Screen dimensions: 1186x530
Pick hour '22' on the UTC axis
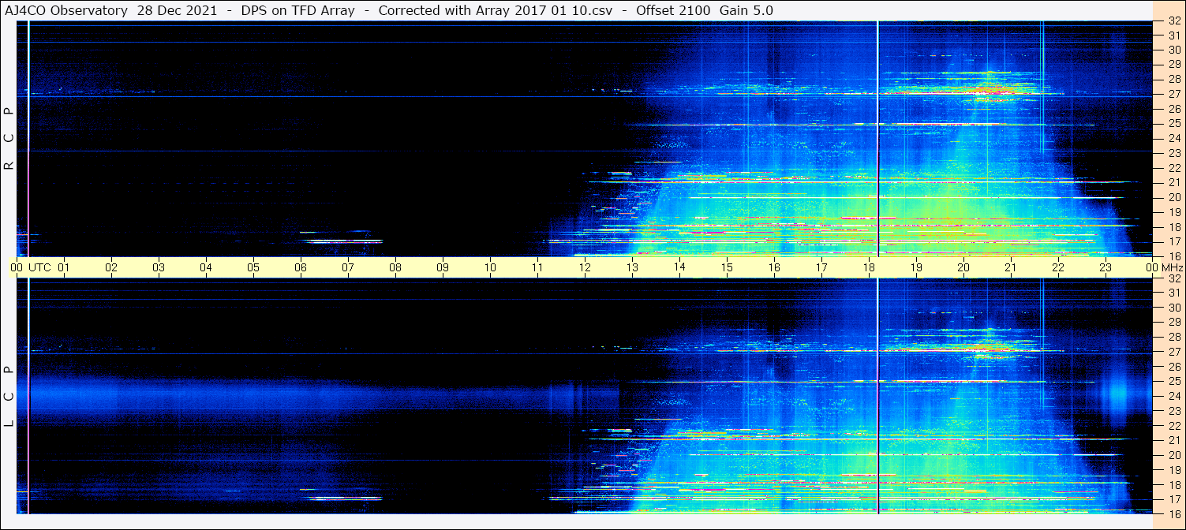1058,267
